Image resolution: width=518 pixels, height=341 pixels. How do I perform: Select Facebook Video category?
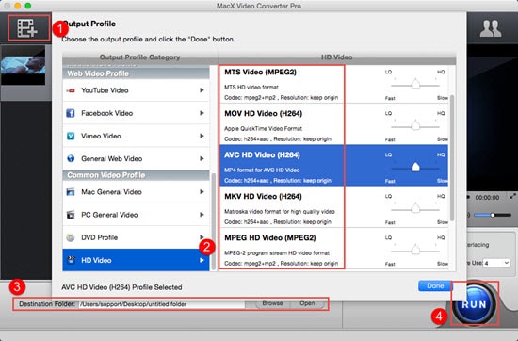pyautogui.click(x=136, y=113)
